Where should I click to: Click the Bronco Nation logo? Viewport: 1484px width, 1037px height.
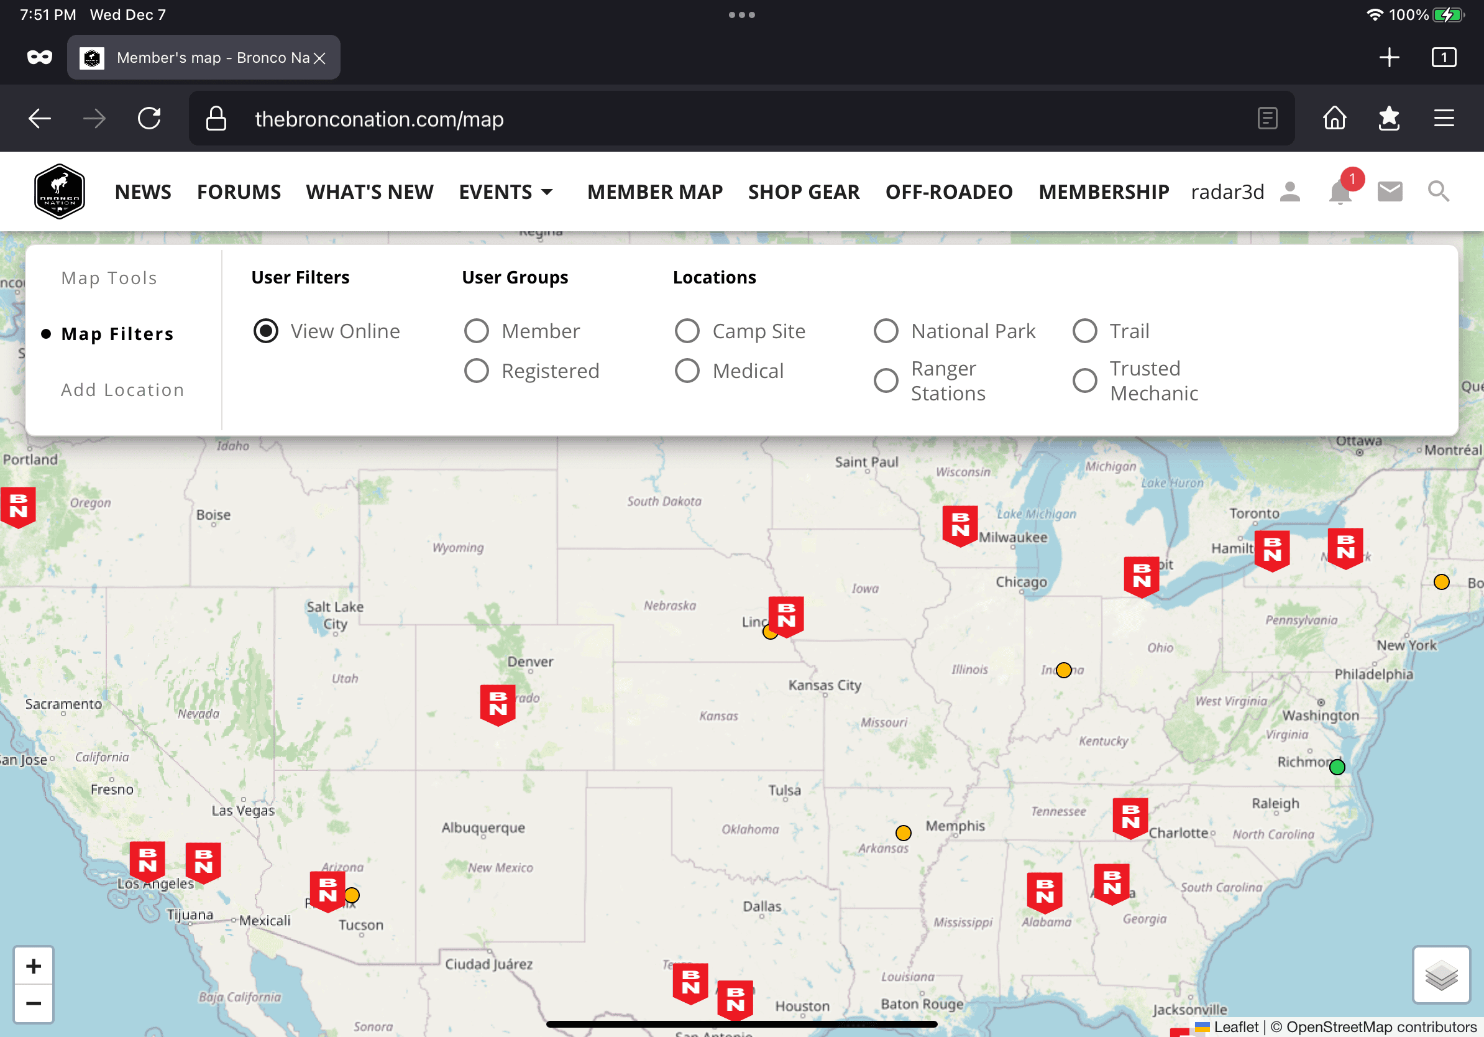click(60, 191)
